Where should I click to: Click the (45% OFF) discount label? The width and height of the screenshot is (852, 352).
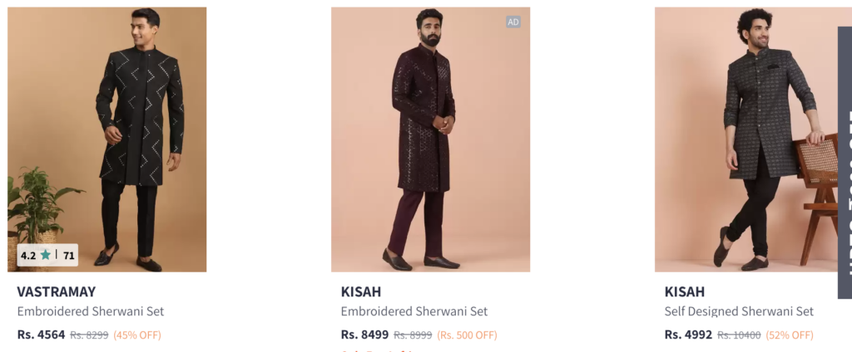point(137,335)
